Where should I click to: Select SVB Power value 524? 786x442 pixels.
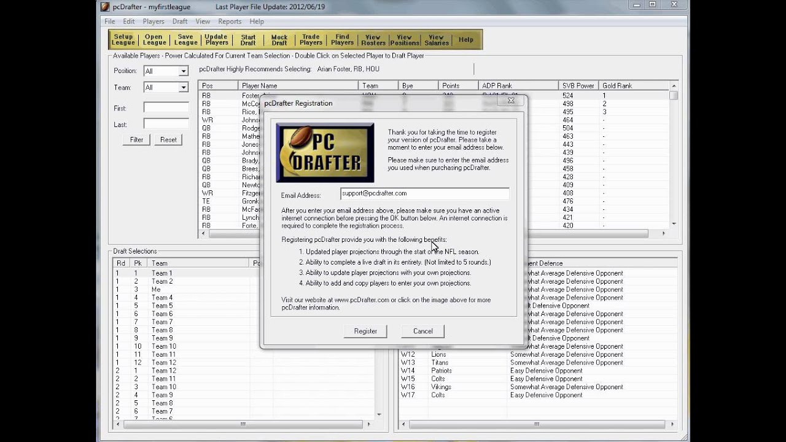pos(567,96)
